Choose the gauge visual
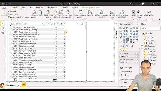The width and height of the screenshot is (161, 91). pyautogui.click(x=131, y=37)
